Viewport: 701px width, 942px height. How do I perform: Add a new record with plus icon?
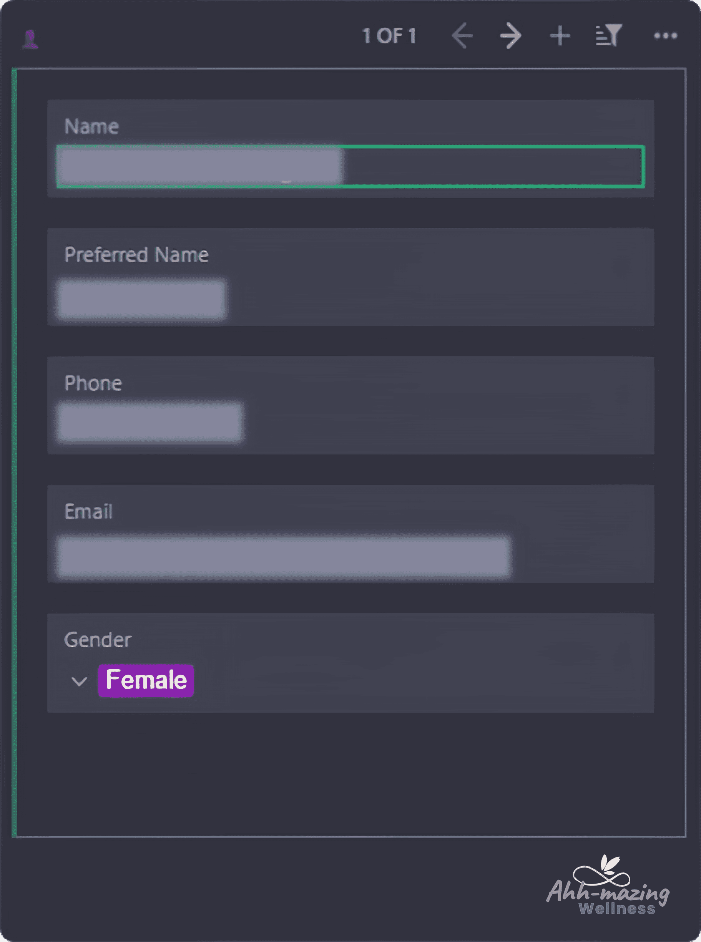tap(560, 36)
